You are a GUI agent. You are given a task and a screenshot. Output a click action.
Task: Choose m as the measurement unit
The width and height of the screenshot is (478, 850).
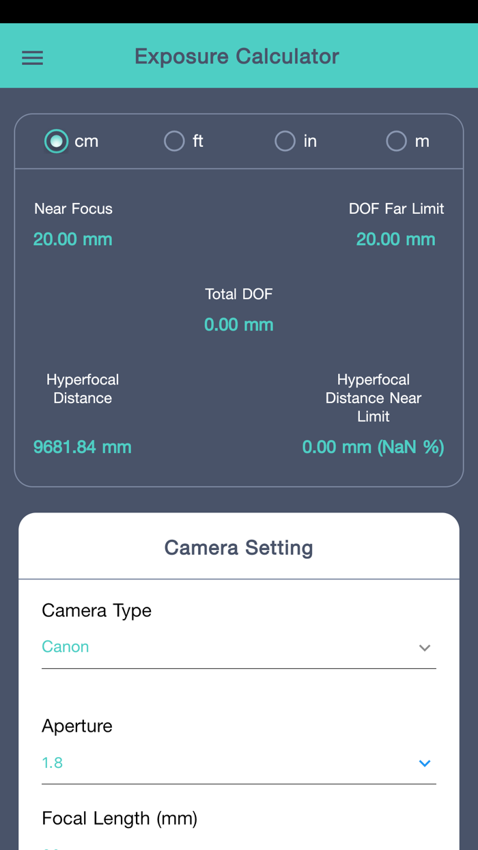pos(396,141)
